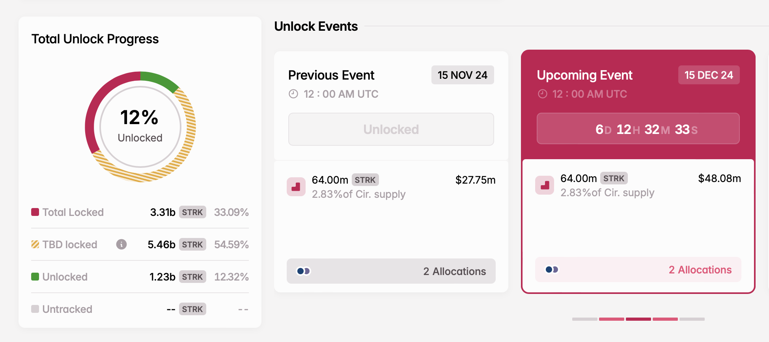Click the clock icon on Previous Event card

tap(293, 94)
